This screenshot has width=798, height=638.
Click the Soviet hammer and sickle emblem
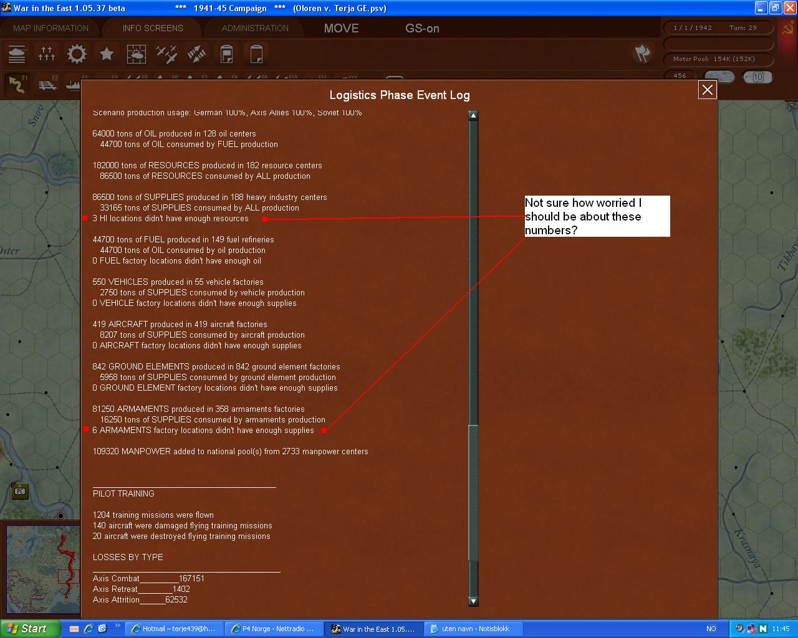point(787,28)
